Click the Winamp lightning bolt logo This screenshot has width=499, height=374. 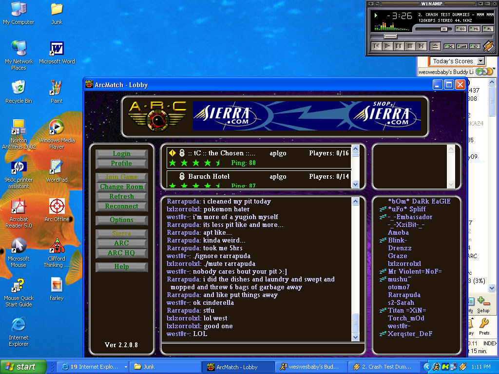(x=488, y=46)
